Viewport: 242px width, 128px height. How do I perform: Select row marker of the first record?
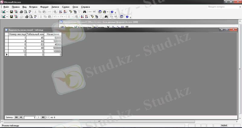(6, 38)
